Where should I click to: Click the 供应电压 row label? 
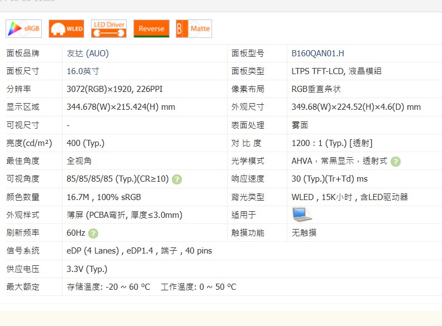pyautogui.click(x=23, y=269)
